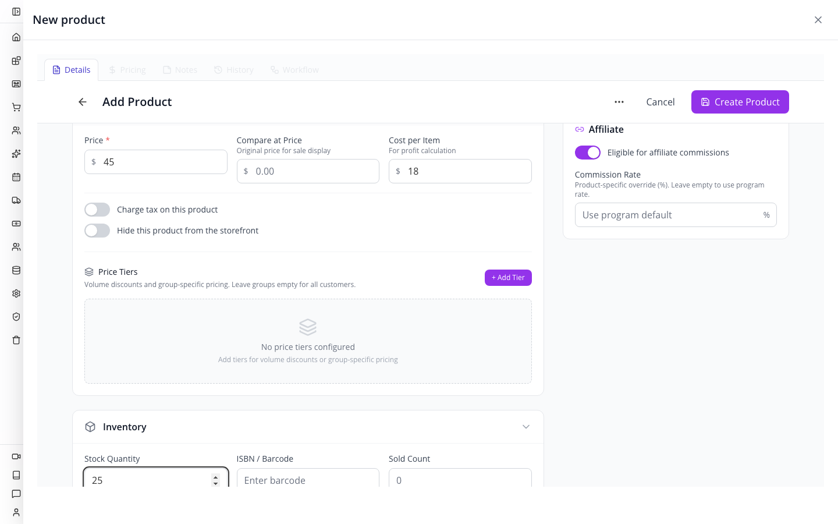This screenshot has height=524, width=838.
Task: Focus the Compare at Price field
Action: 308,171
